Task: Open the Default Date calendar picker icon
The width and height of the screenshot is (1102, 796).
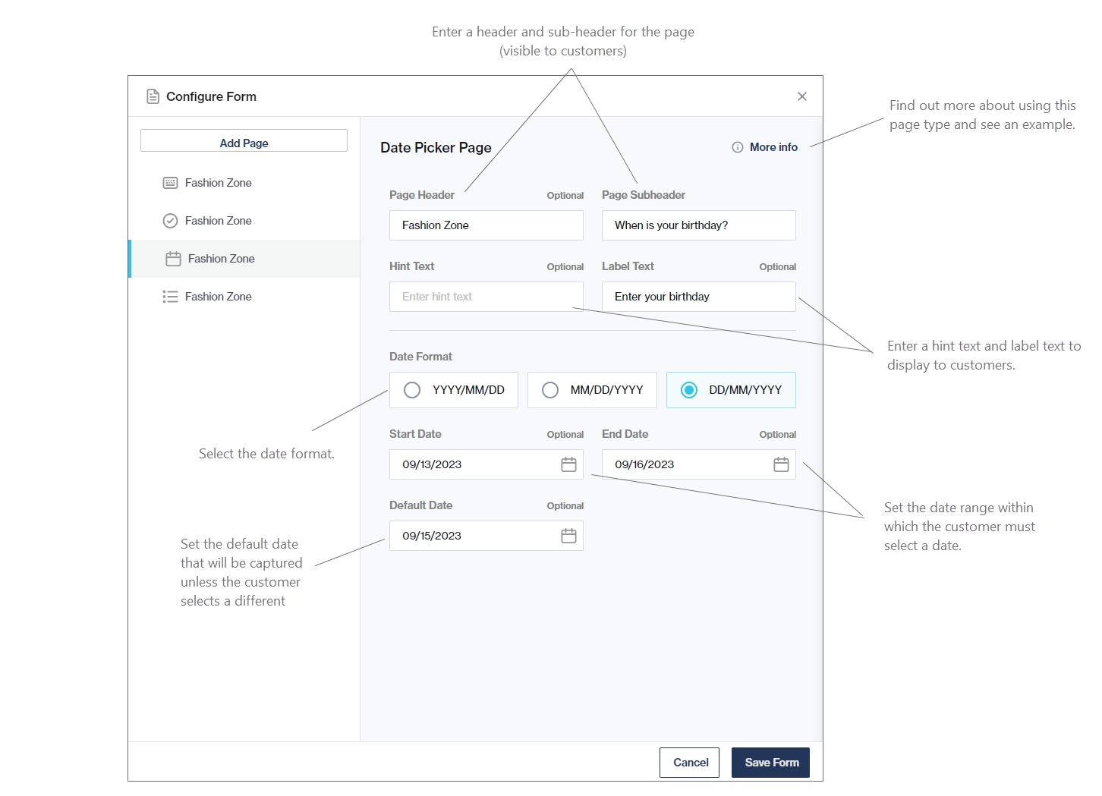Action: tap(568, 536)
